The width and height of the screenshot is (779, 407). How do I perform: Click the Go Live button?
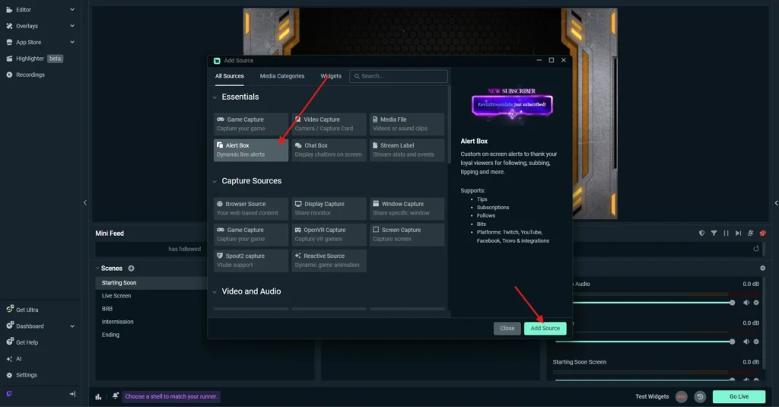(739, 396)
